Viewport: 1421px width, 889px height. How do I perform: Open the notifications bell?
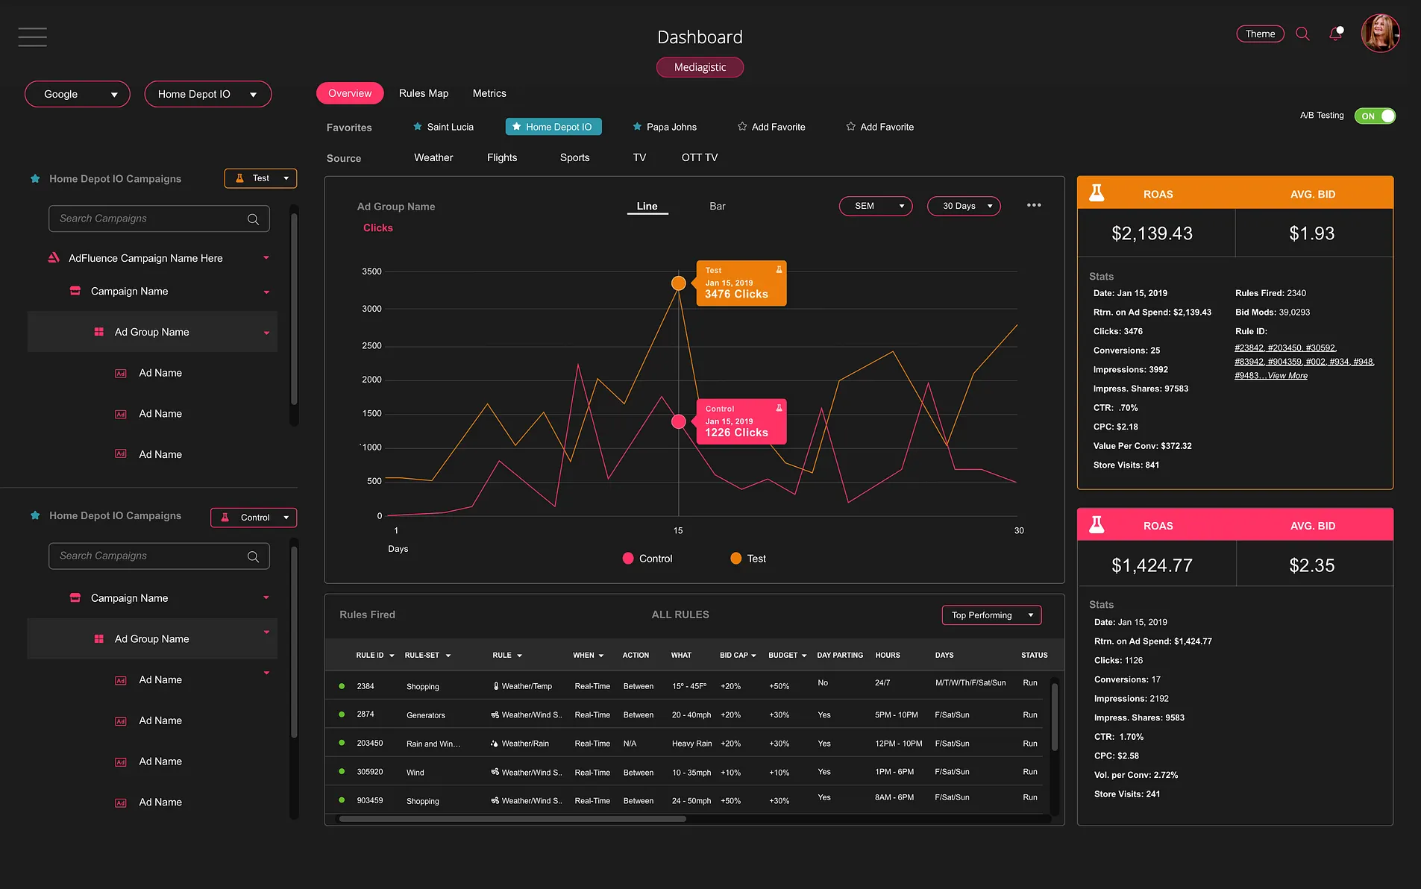1335,34
